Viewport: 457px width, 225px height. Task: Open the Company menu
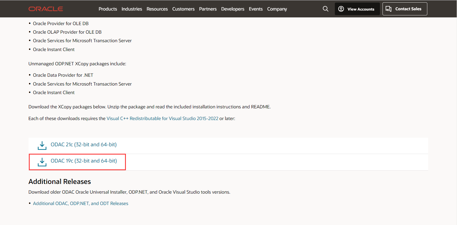click(277, 9)
